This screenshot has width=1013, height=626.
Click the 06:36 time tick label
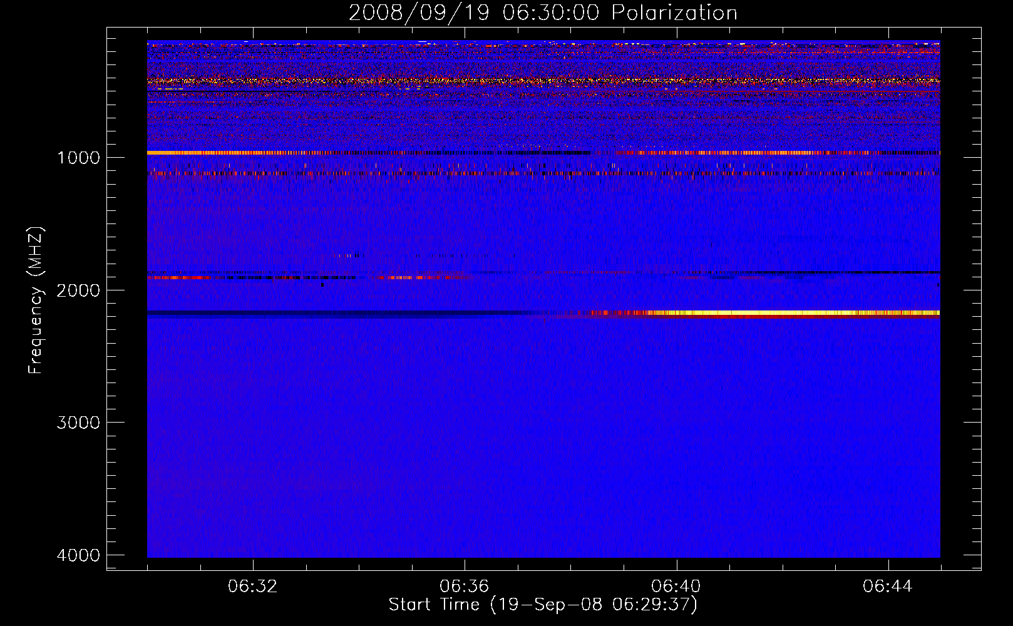click(465, 587)
